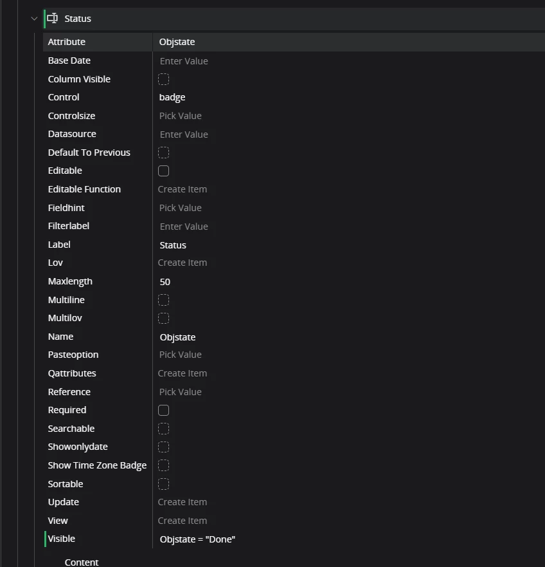Click Create Item for Qattributes
Screen dimensions: 545x567
pyautogui.click(x=183, y=373)
